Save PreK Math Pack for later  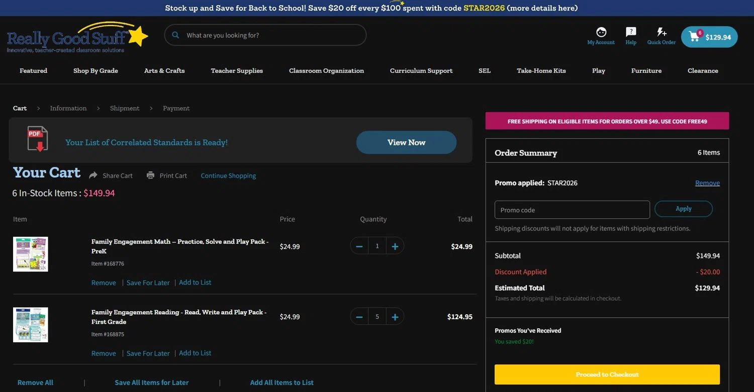click(x=148, y=283)
